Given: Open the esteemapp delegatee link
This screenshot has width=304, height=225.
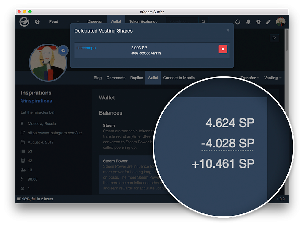Looking at the screenshot, I should 86,48.
